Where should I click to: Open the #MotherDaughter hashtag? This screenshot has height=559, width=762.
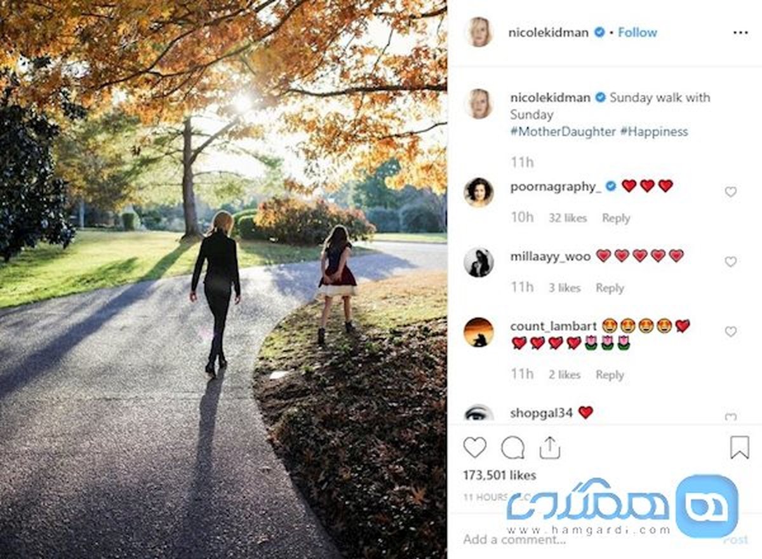tap(563, 131)
